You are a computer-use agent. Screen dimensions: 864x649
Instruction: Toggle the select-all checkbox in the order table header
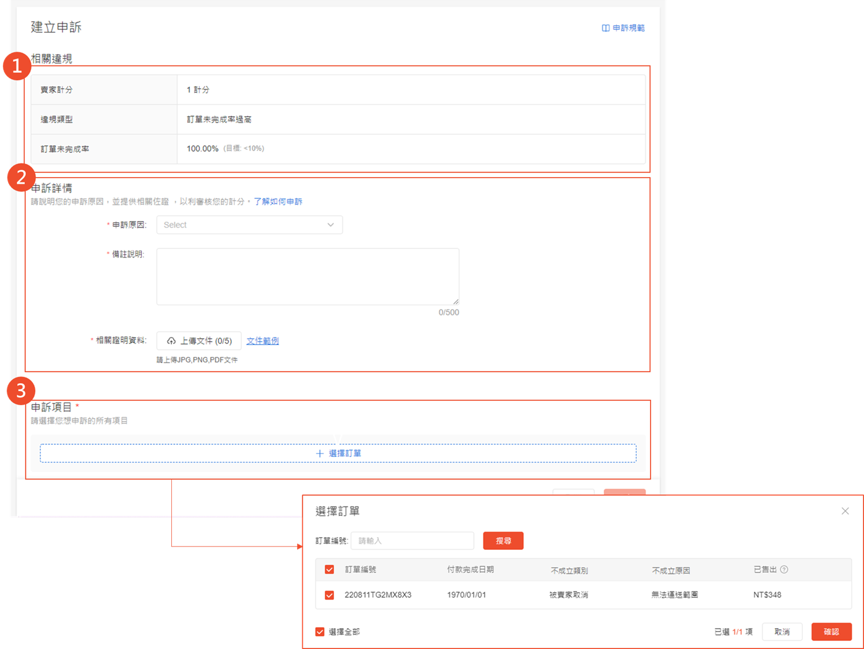click(329, 569)
